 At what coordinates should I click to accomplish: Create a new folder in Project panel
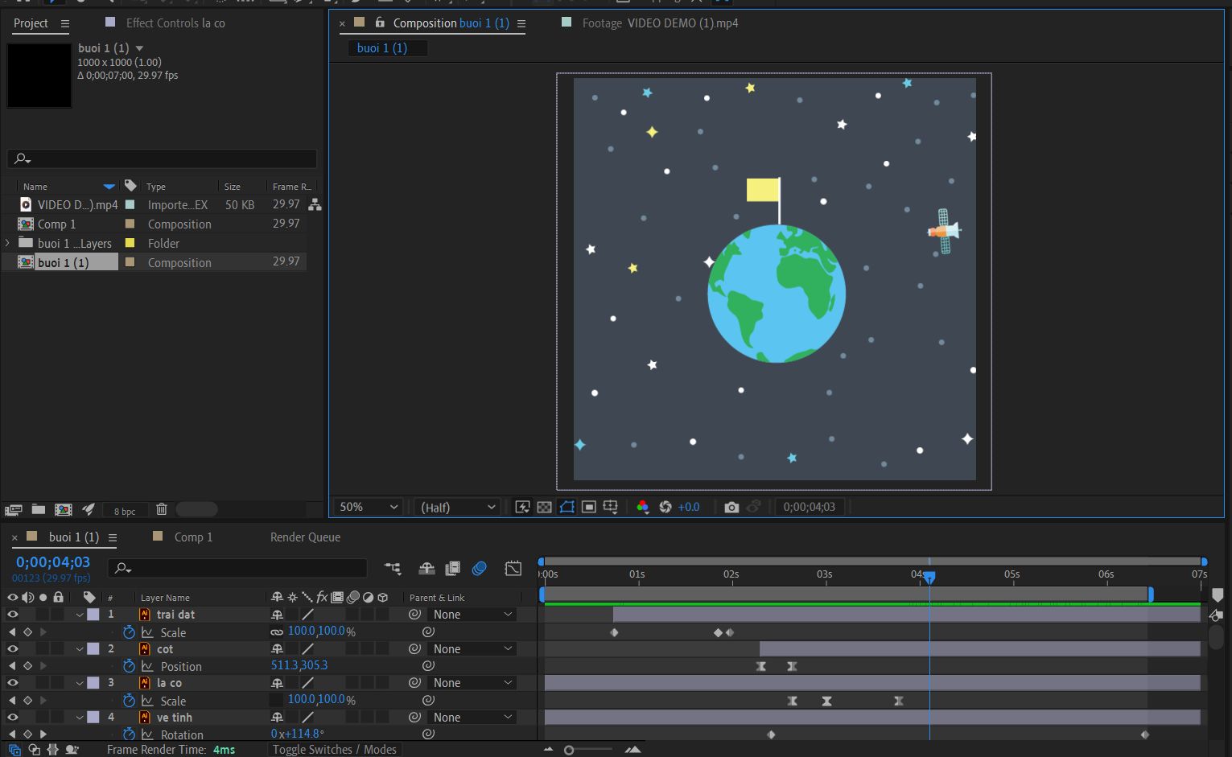(x=38, y=509)
